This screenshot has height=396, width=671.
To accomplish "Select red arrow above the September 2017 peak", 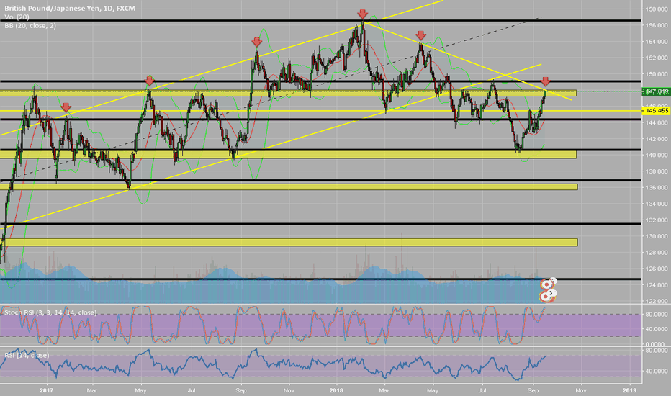I will pos(257,42).
